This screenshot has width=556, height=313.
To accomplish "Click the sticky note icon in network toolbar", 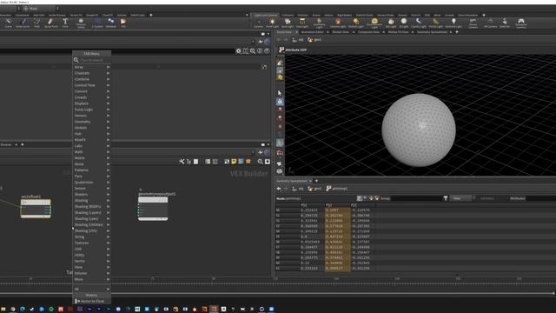I will click(x=234, y=162).
